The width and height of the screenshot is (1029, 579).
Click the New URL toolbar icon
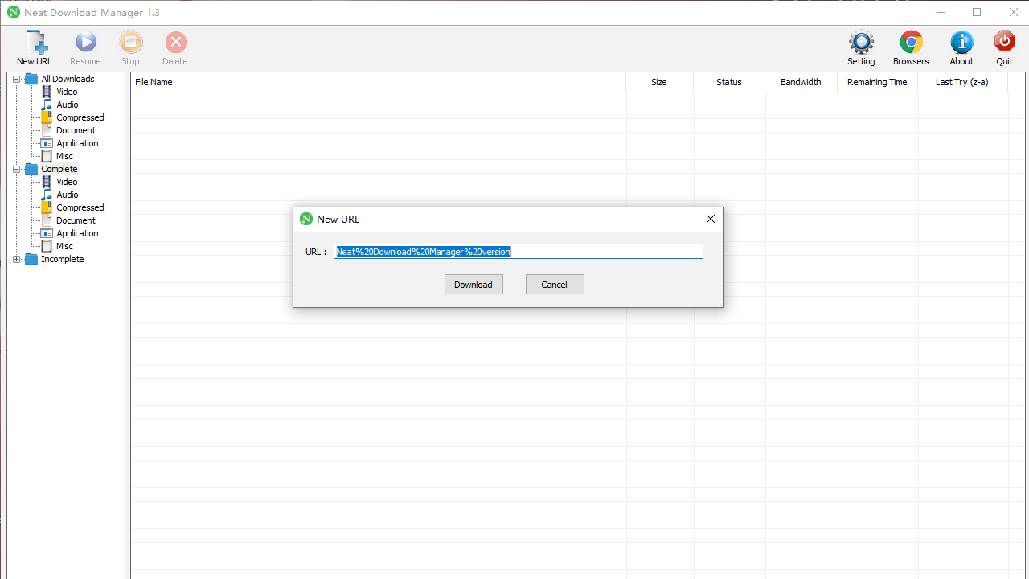pyautogui.click(x=34, y=47)
